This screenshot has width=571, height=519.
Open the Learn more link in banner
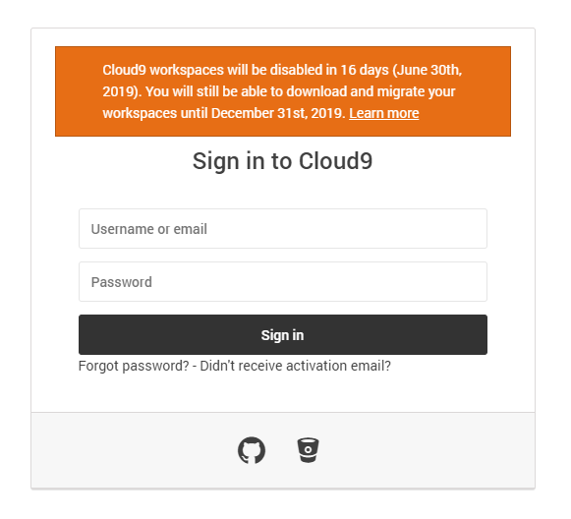tap(384, 113)
